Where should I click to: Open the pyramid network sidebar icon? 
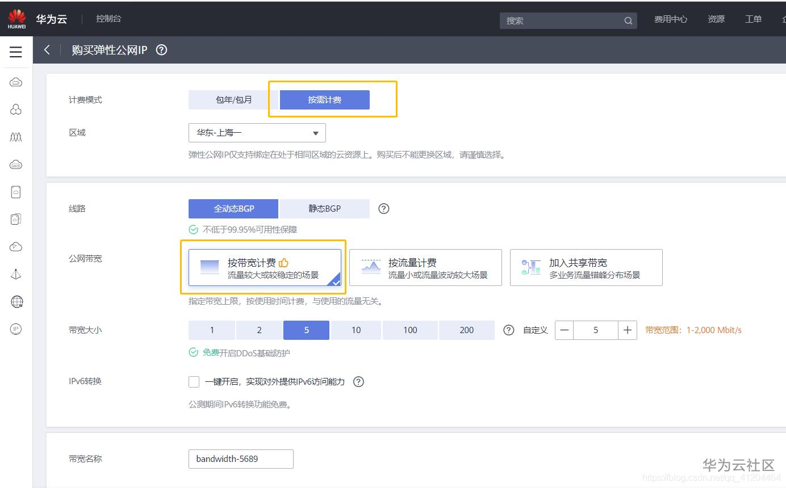click(16, 274)
